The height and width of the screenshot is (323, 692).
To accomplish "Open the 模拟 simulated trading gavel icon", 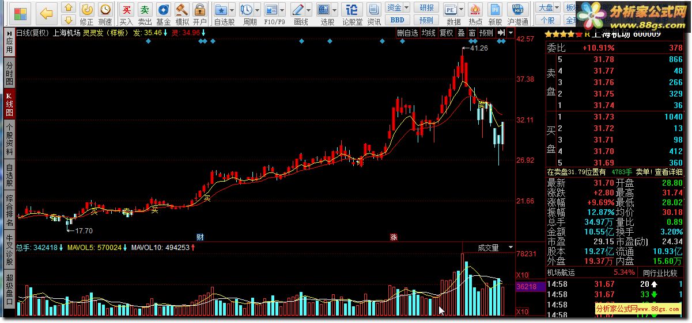I will click(181, 10).
